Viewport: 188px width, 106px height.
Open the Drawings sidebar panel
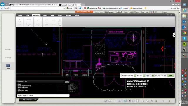(8, 58)
